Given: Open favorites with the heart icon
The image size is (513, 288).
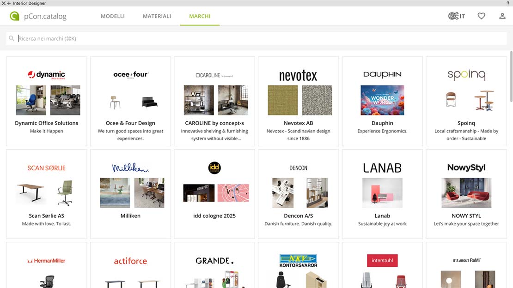Looking at the screenshot, I should click(481, 16).
